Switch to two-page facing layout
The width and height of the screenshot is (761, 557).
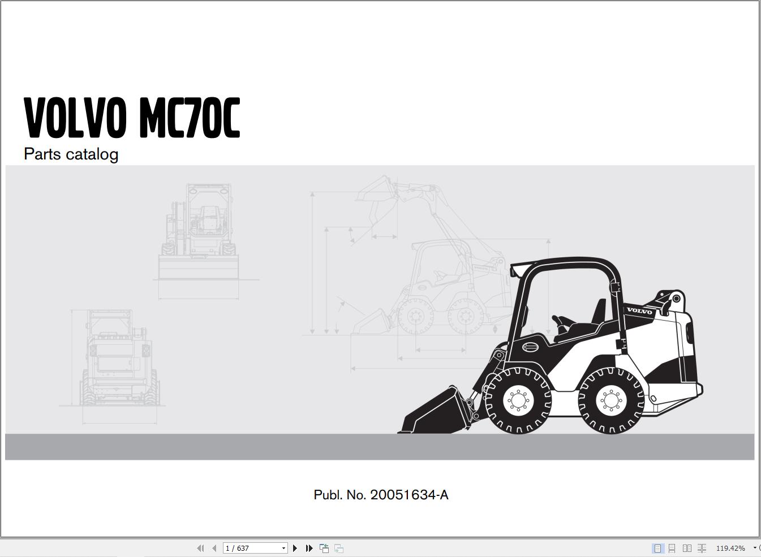click(x=687, y=548)
